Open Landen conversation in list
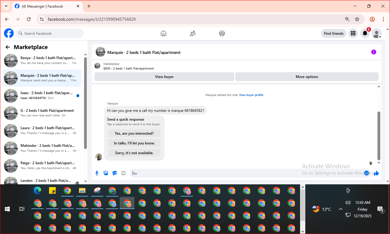390x234 pixels. (42, 181)
